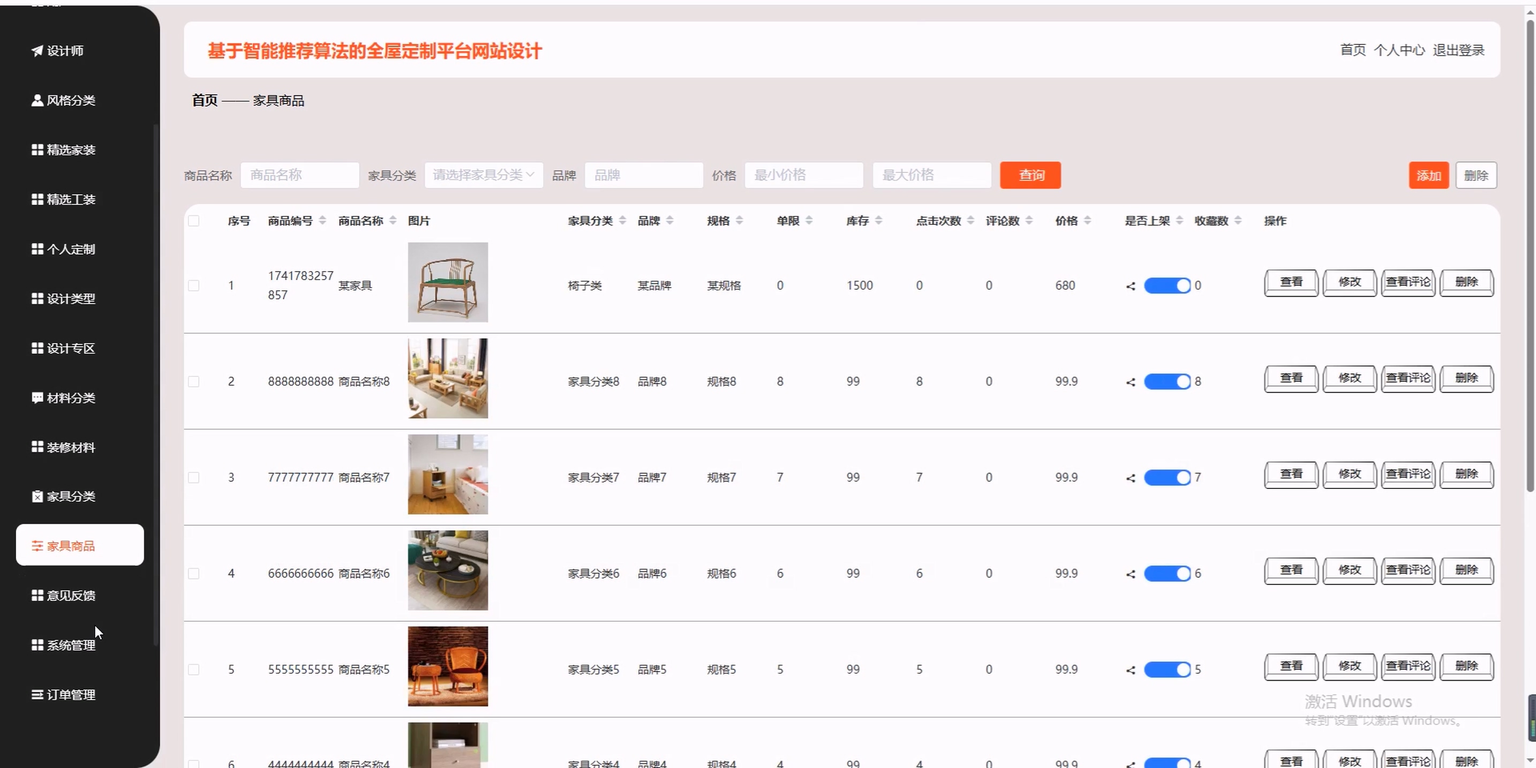Check the checkbox for row 3
The image size is (1536, 768).
pyautogui.click(x=194, y=478)
